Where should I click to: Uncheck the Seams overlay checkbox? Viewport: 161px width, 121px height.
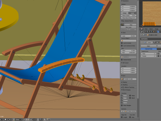tap(122, 103)
